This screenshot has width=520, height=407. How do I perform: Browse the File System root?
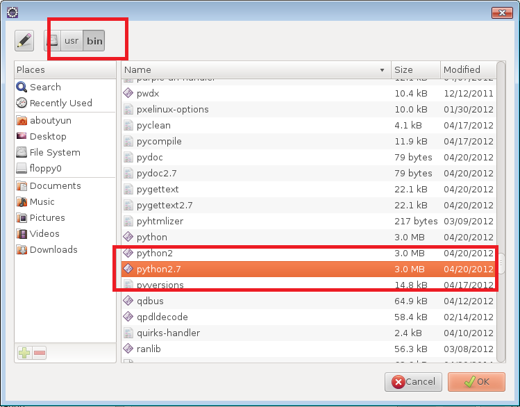(55, 152)
